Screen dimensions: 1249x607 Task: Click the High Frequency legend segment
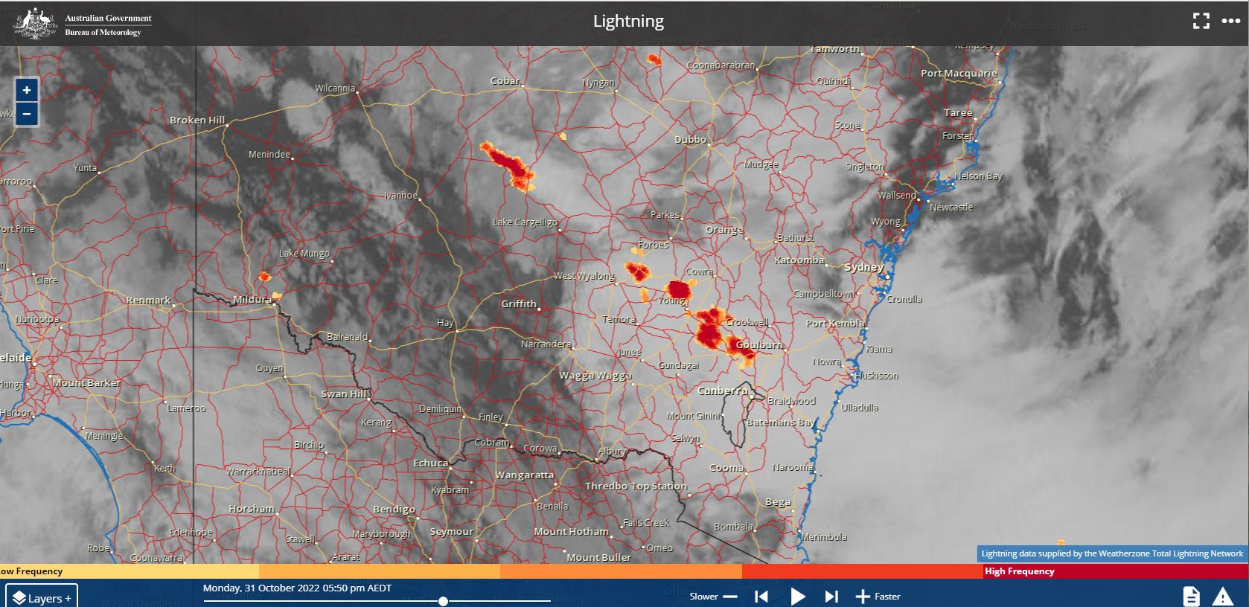tap(1115, 571)
